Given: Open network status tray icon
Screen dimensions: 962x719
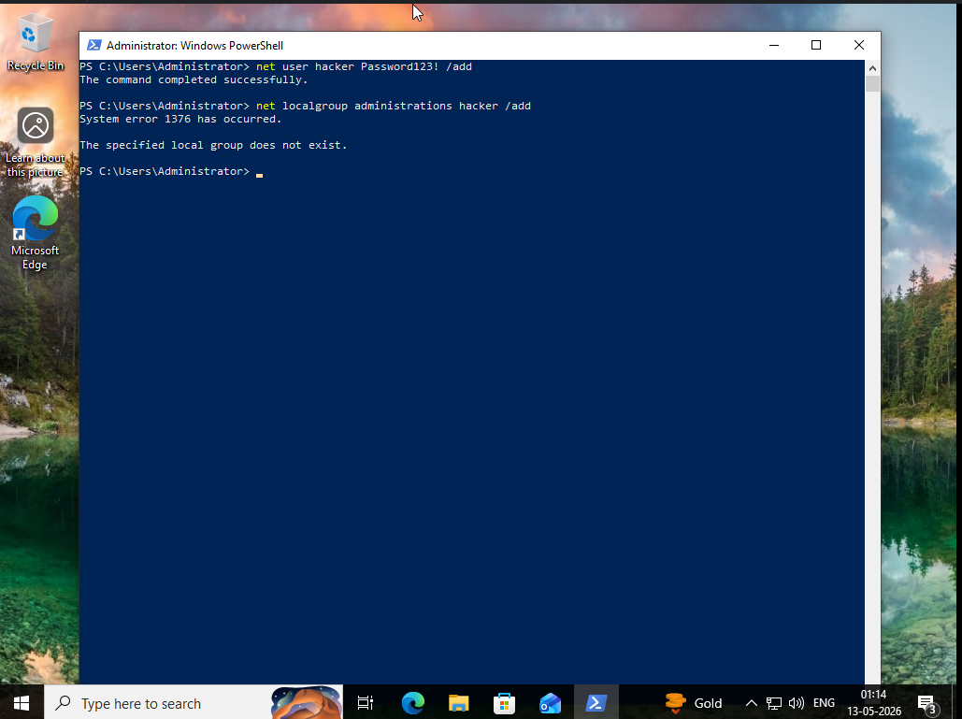Looking at the screenshot, I should [774, 703].
